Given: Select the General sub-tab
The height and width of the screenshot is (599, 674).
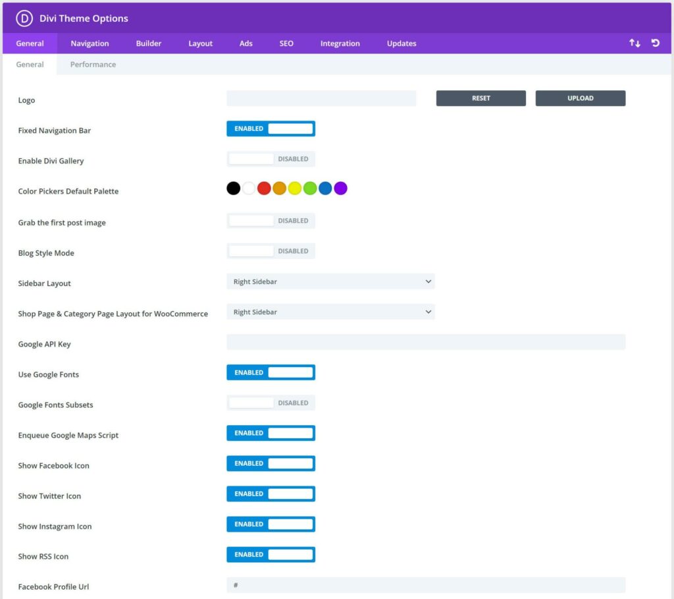Looking at the screenshot, I should coord(30,65).
